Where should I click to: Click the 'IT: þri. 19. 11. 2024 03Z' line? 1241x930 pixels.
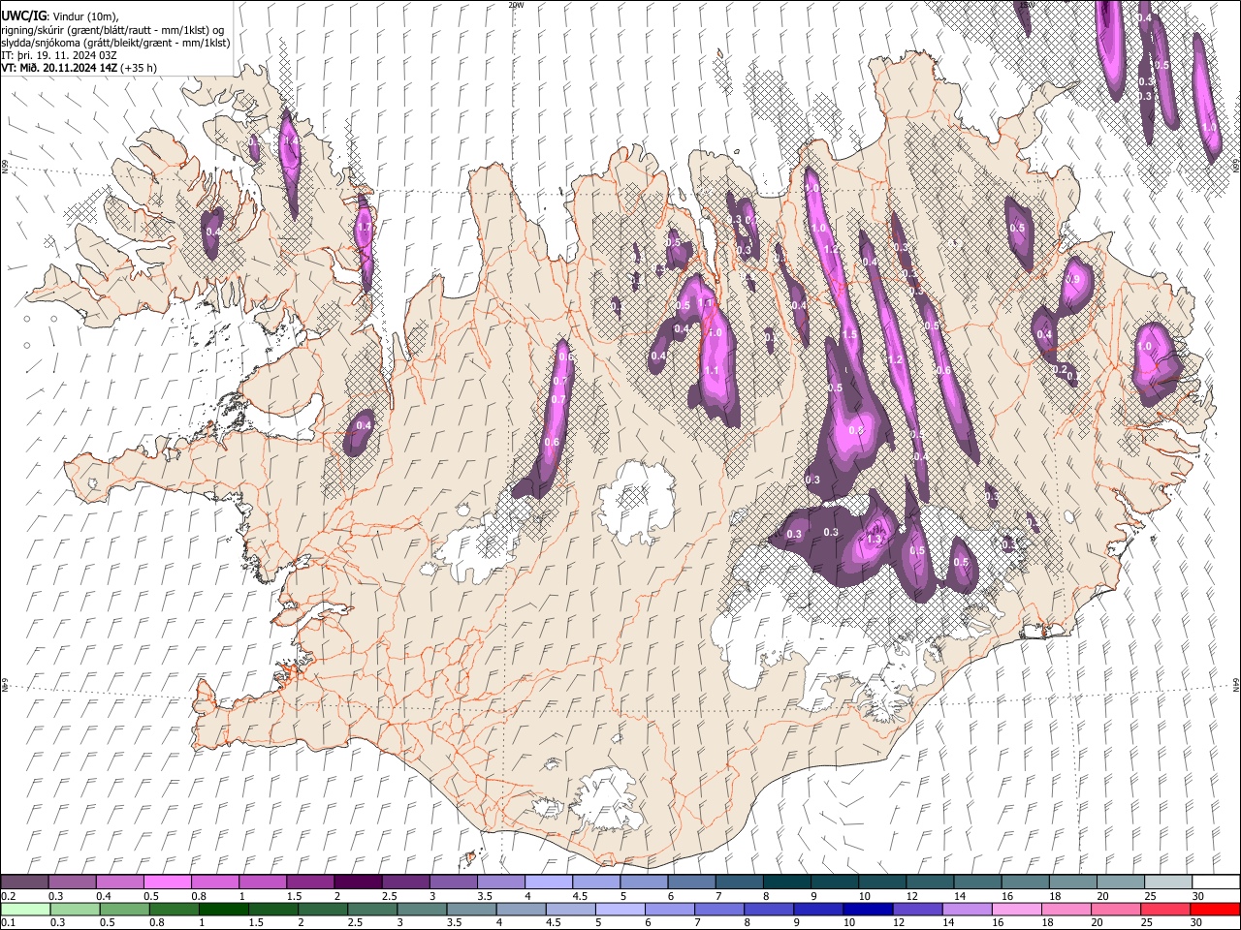tap(59, 55)
